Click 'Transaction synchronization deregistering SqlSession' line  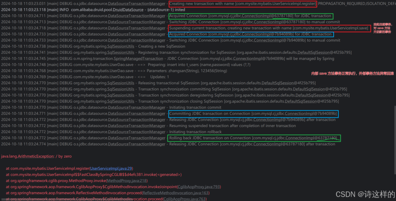[175, 95]
